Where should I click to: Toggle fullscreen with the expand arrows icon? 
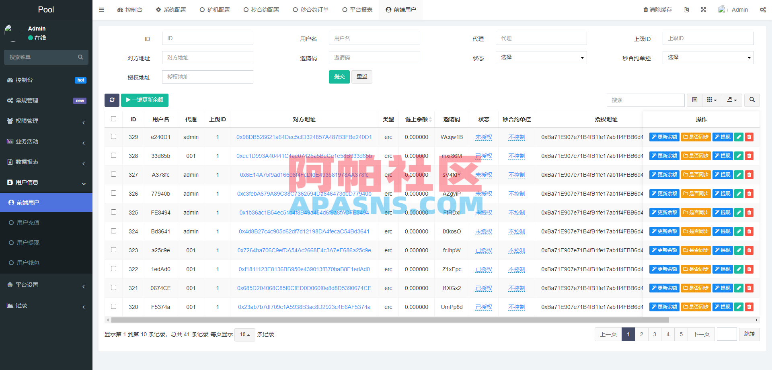click(703, 9)
